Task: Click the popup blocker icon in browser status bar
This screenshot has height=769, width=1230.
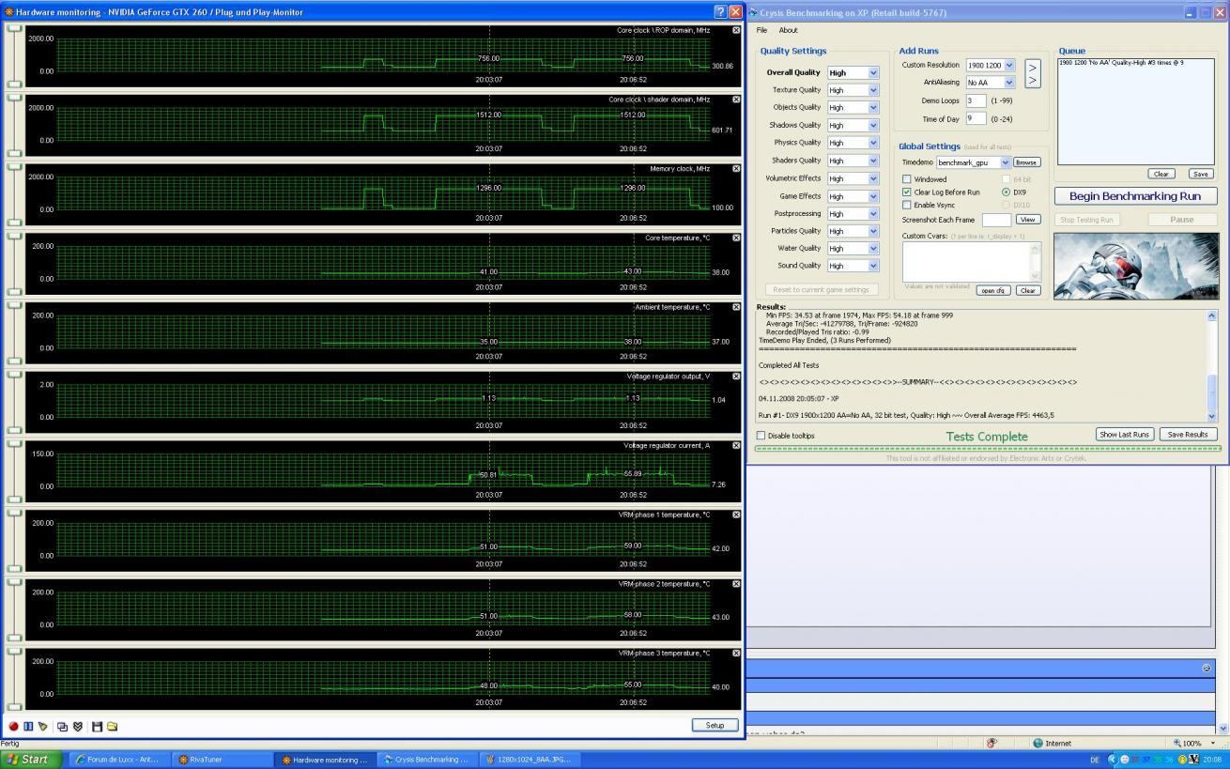Action: (x=992, y=743)
